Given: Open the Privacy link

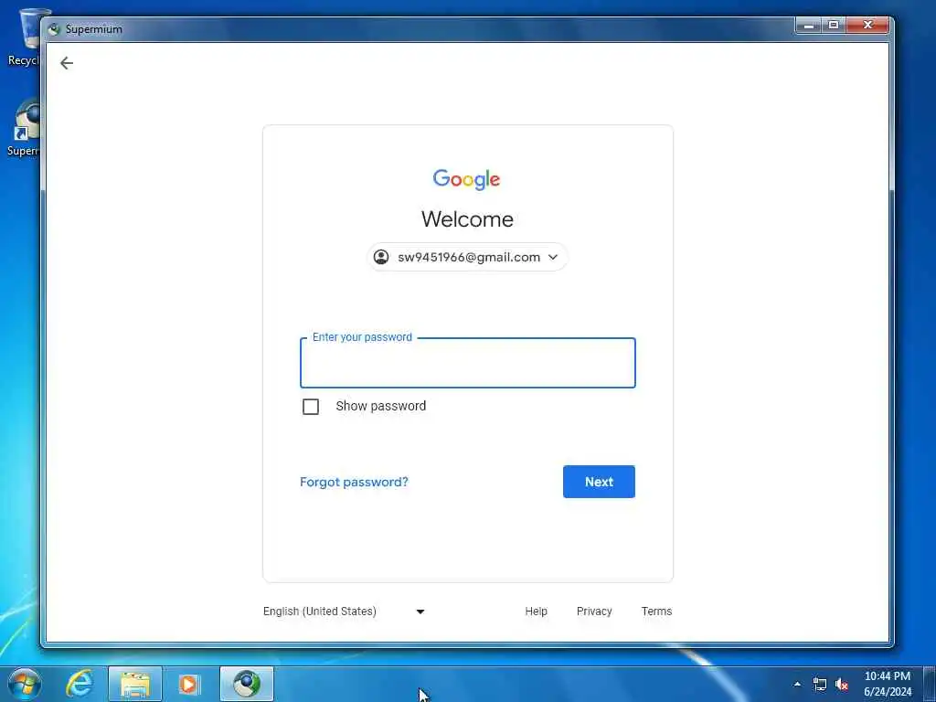Looking at the screenshot, I should pyautogui.click(x=594, y=612).
